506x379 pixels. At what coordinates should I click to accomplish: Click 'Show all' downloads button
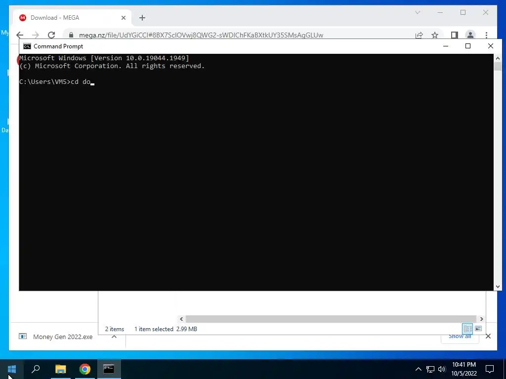click(460, 337)
